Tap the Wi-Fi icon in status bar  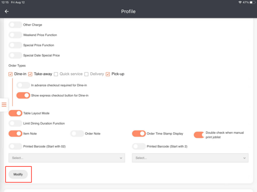(x=240, y=2)
